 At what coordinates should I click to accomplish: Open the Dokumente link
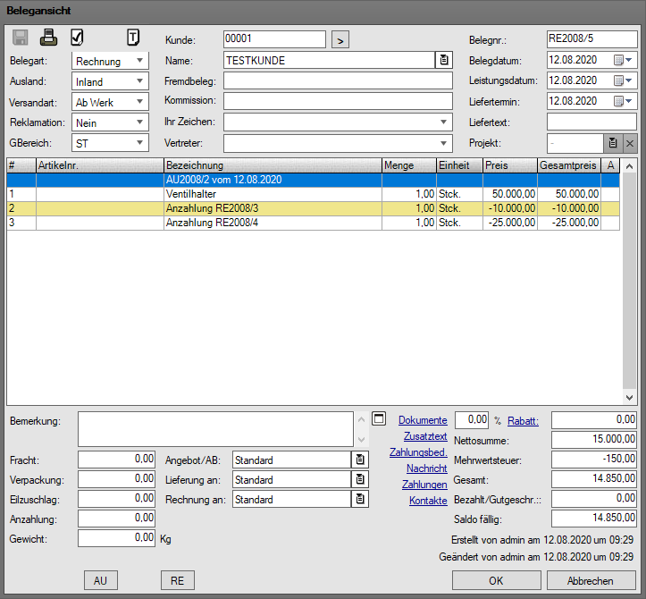(423, 420)
